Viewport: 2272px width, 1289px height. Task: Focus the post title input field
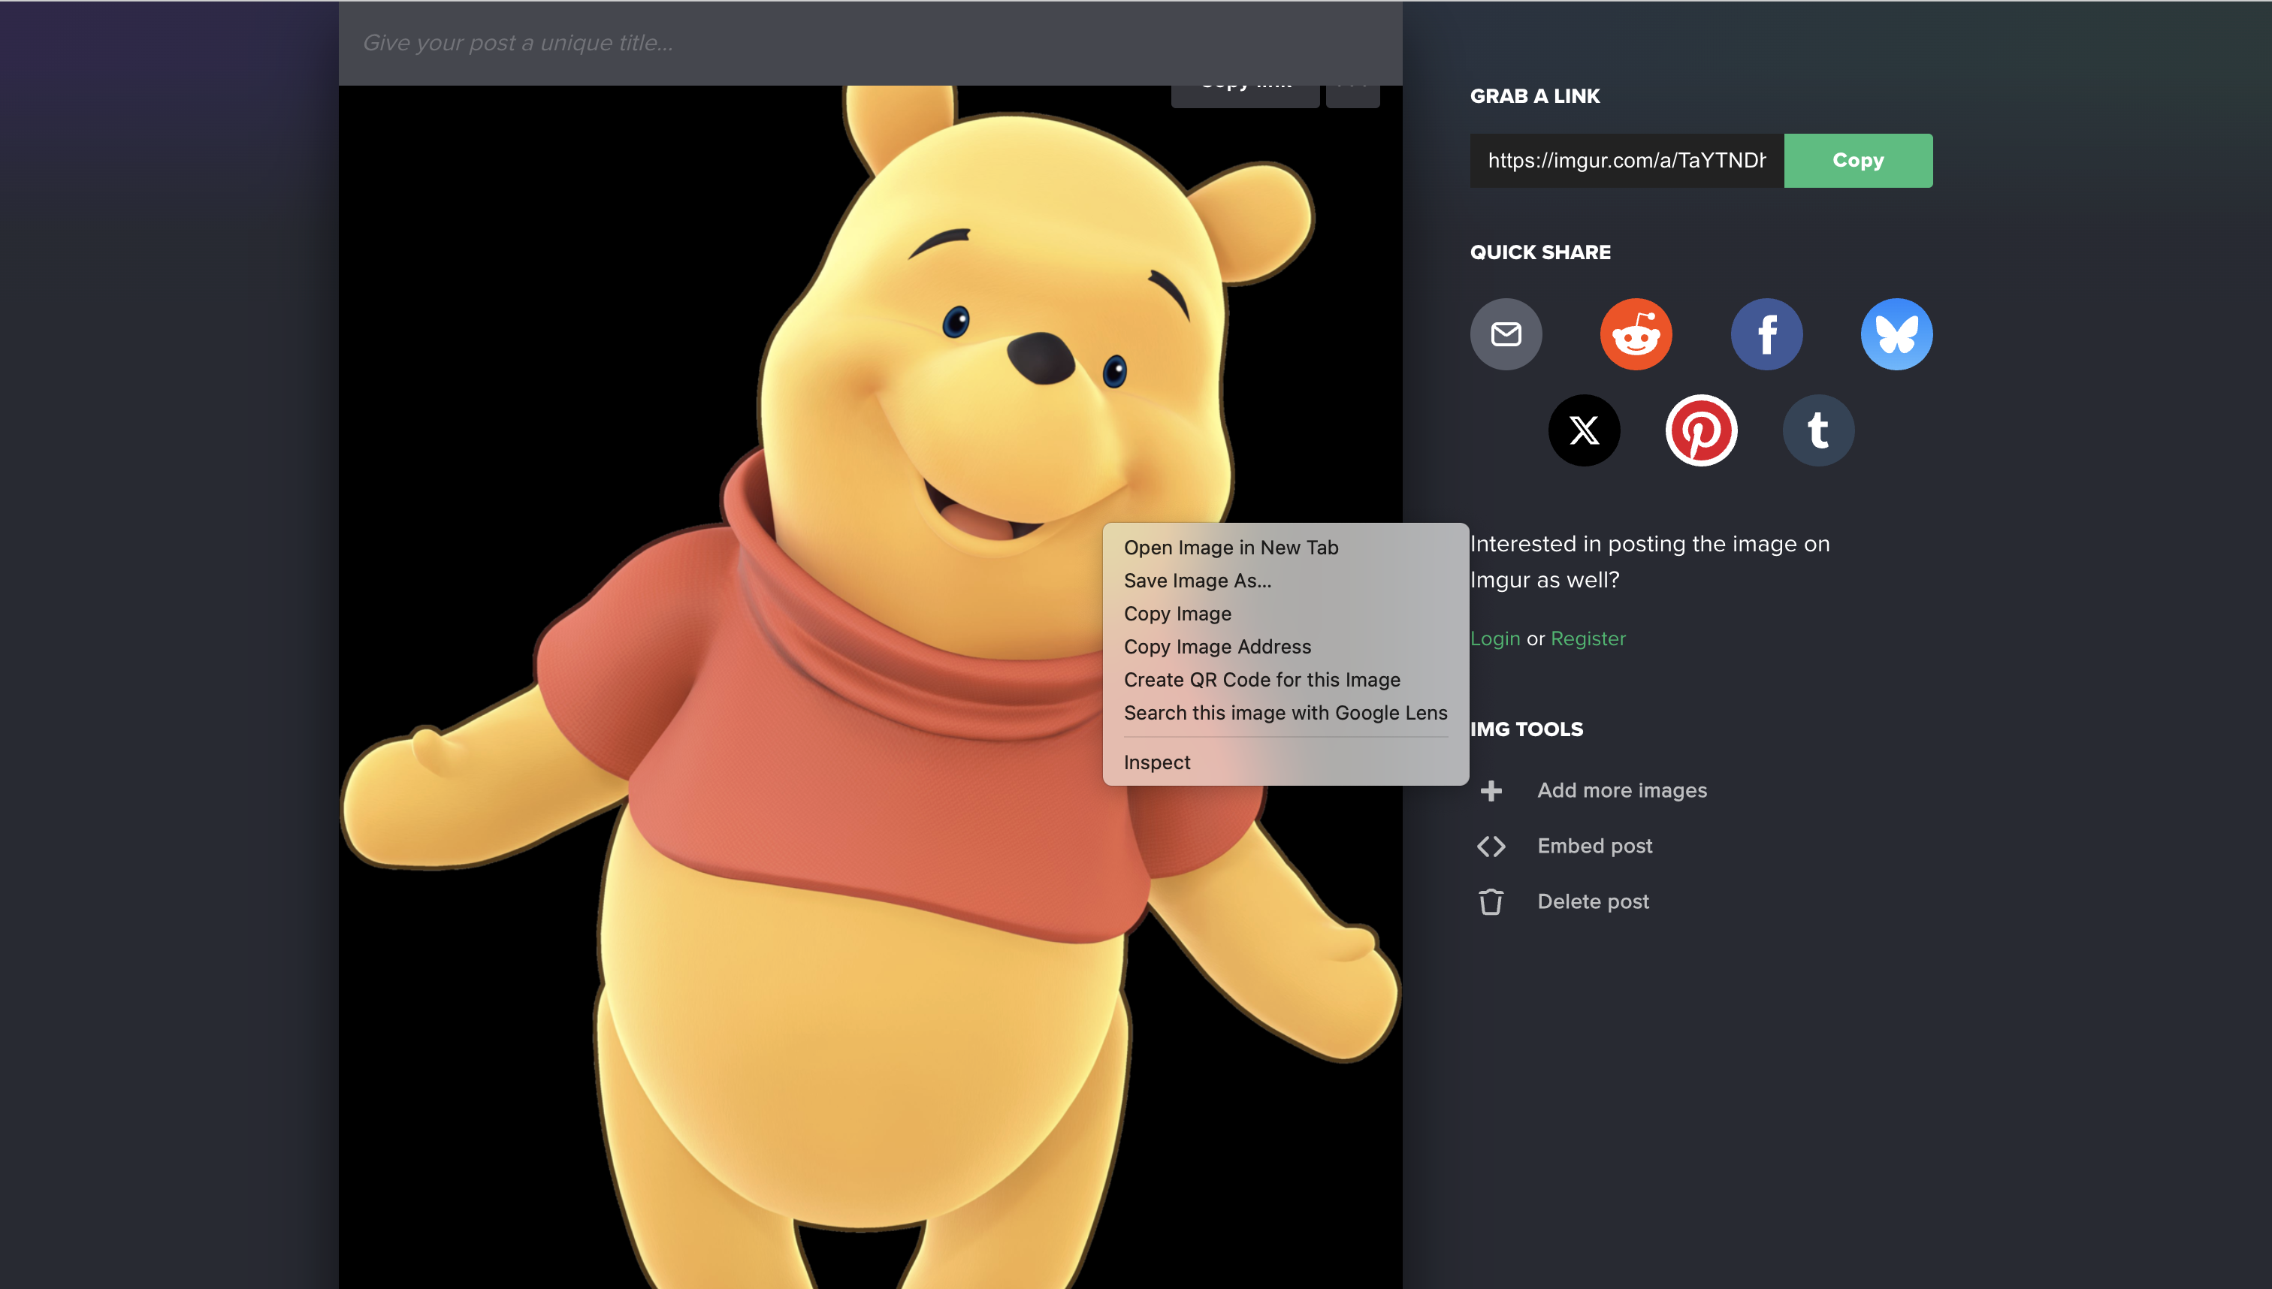coord(869,43)
